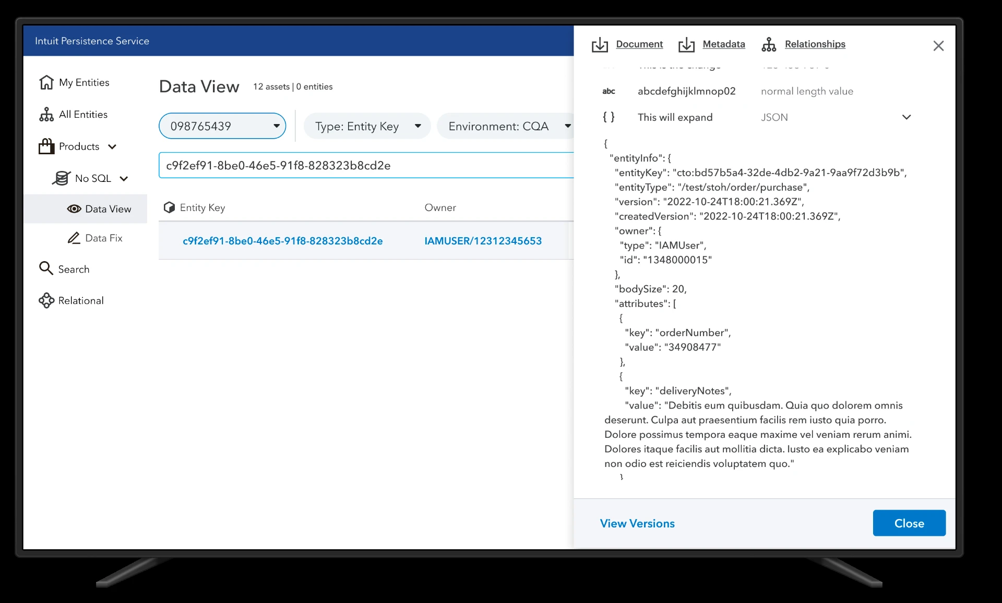Click the All Entities hierarchy icon
Screen dimensions: 1002x603
46,115
